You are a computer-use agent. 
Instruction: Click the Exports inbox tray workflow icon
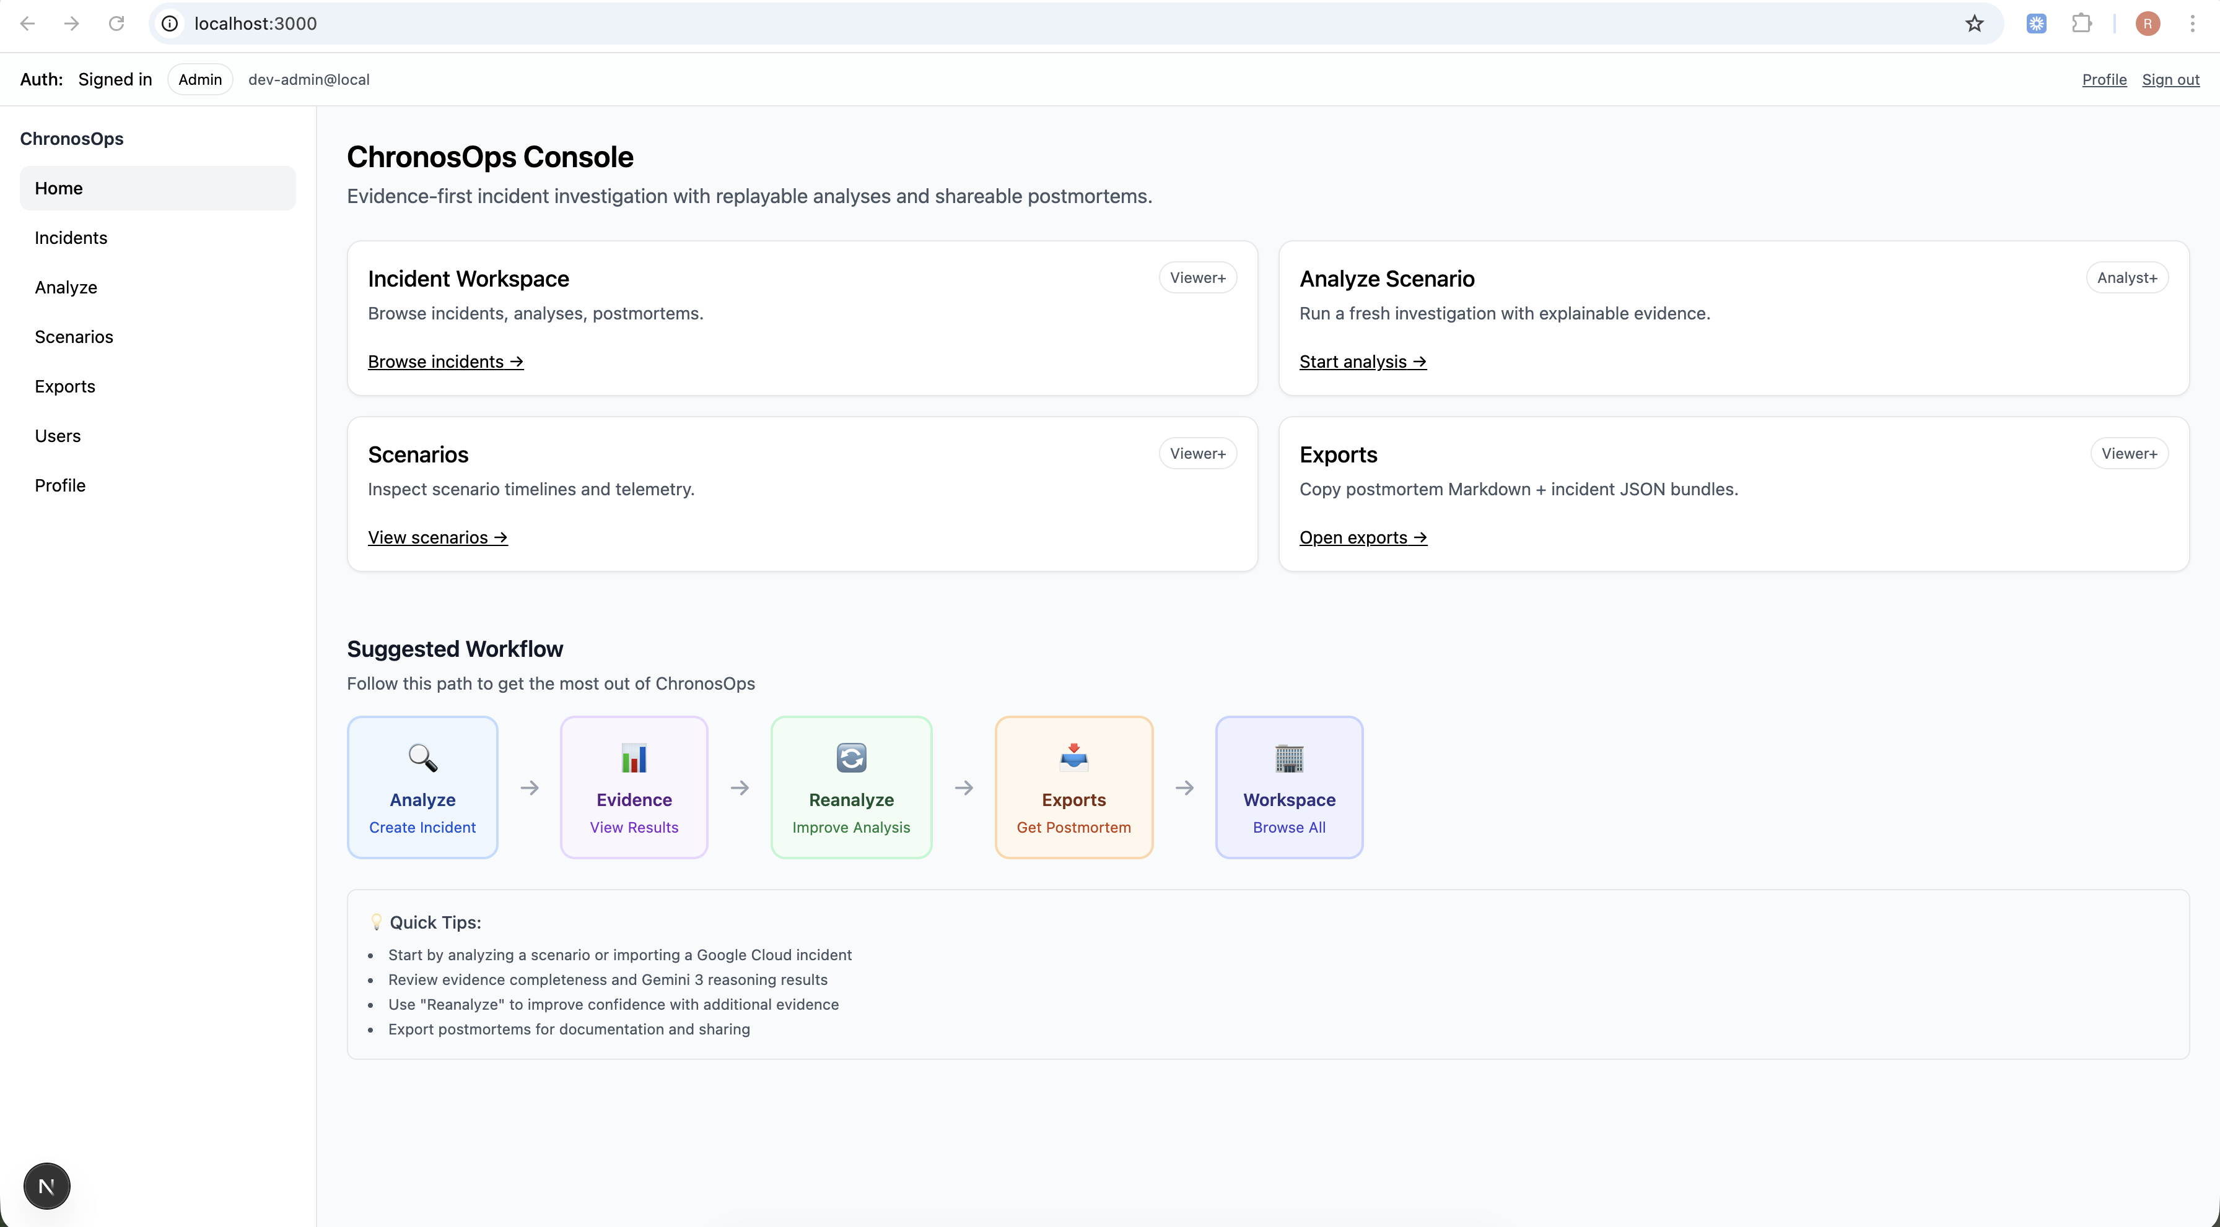tap(1073, 758)
